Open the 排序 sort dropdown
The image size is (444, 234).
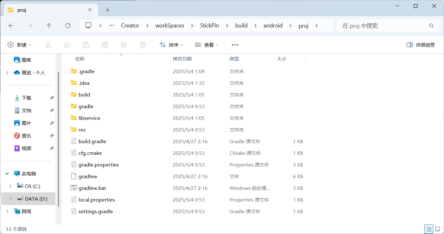coord(171,45)
